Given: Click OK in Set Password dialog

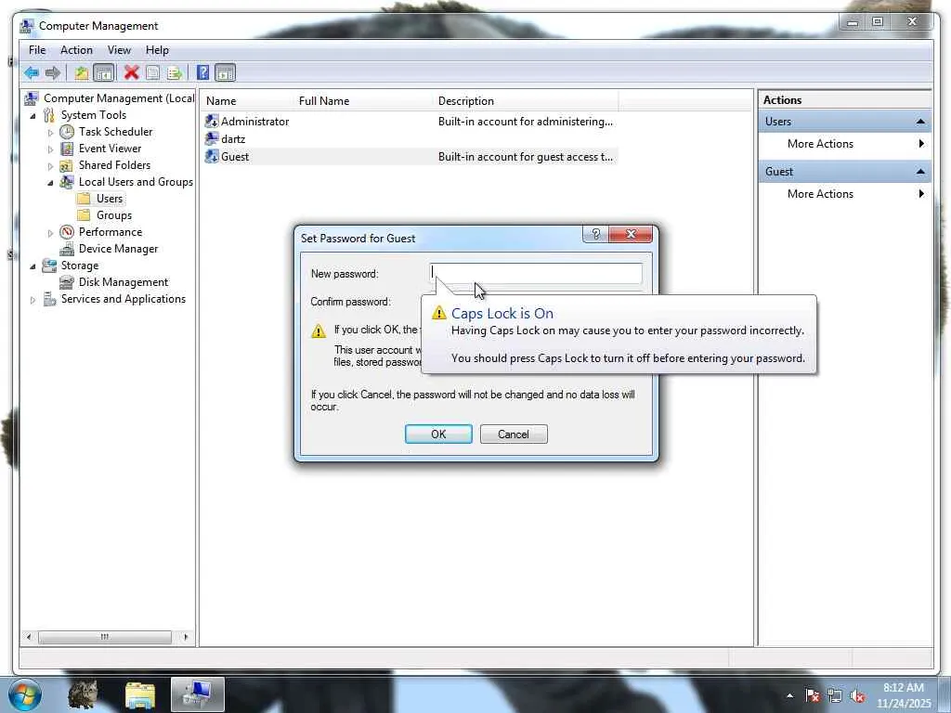Looking at the screenshot, I should tap(438, 434).
